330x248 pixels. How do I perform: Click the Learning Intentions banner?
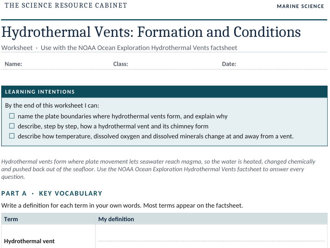click(x=164, y=92)
